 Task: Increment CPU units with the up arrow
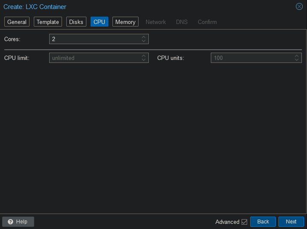pos(297,56)
